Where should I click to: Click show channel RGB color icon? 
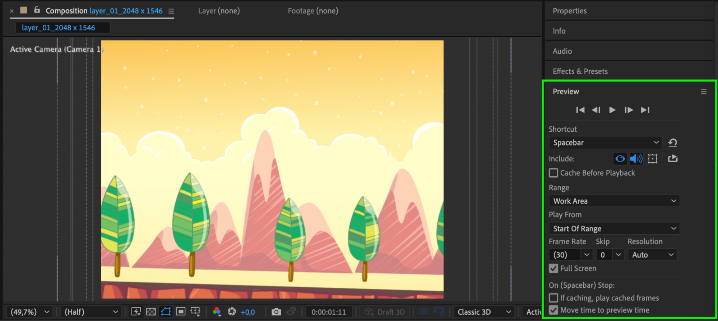point(217,312)
